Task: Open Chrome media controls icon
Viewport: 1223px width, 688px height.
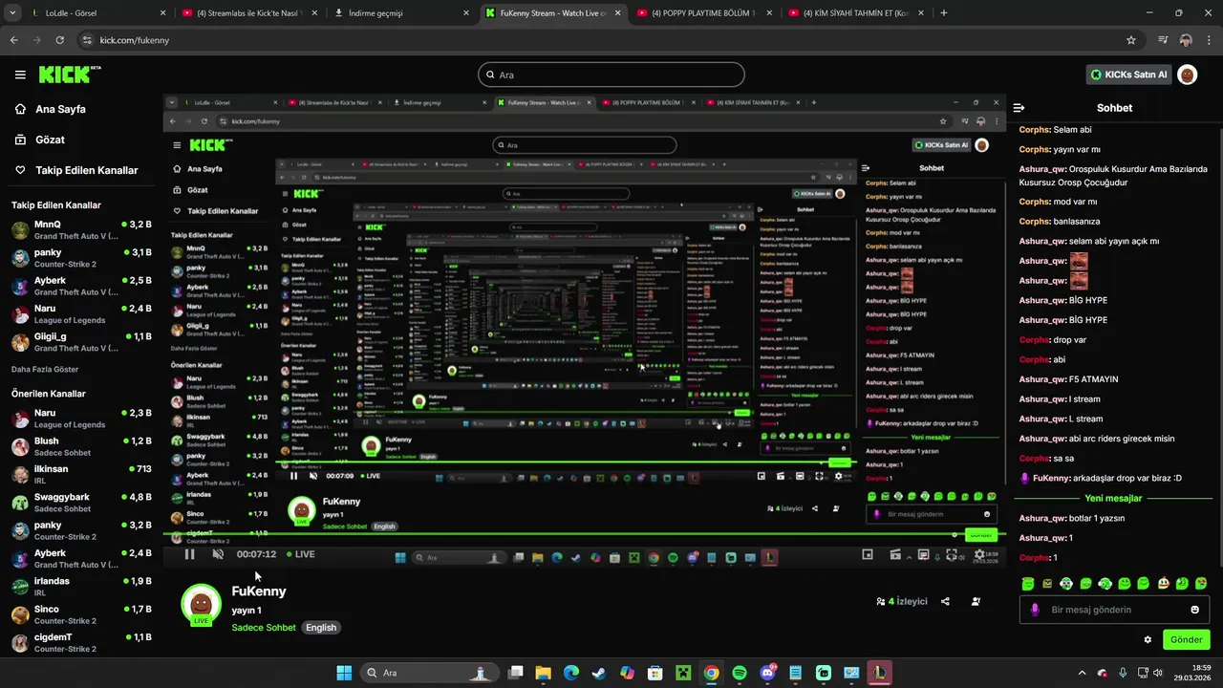Action: click(1163, 40)
